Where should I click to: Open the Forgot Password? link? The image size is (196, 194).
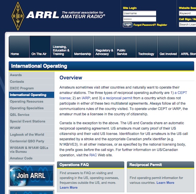click(x=145, y=25)
